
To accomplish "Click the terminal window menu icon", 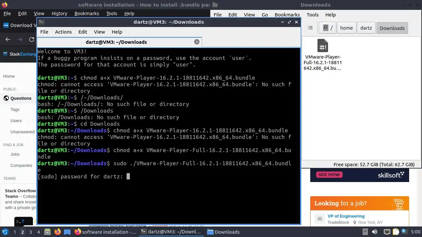I will [x=41, y=22].
